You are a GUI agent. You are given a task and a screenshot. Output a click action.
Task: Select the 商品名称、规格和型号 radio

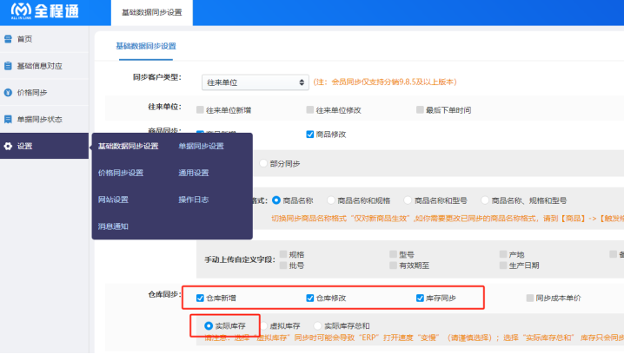485,200
